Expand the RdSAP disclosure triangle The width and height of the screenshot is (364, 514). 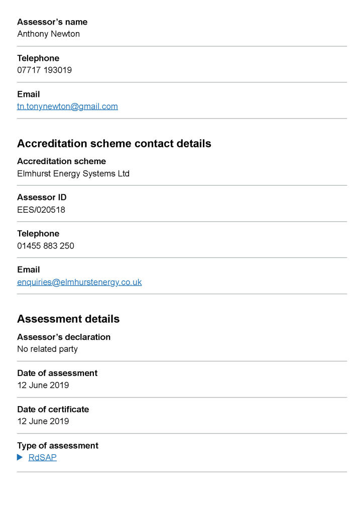20,457
